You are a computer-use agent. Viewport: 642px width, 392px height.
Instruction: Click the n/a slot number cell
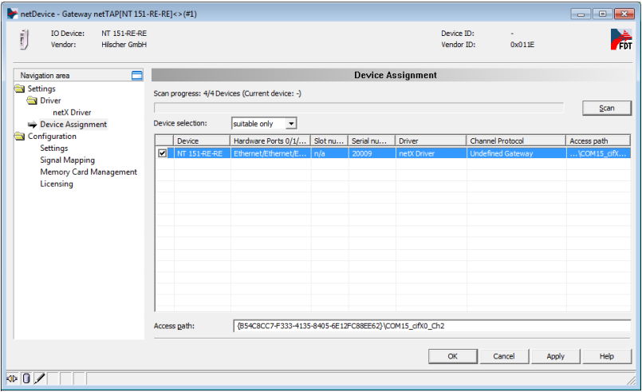pyautogui.click(x=329, y=153)
